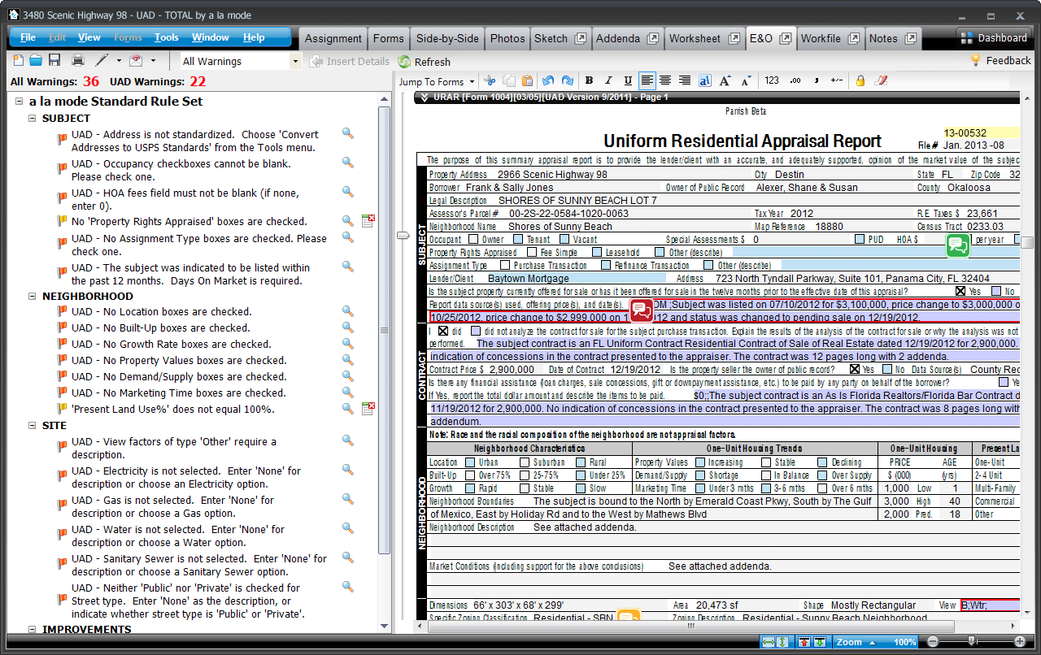Switch to the Workfile tab
This screenshot has height=655, width=1041.
(x=830, y=38)
